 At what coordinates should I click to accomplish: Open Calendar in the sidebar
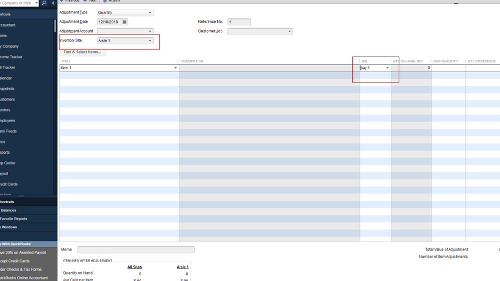pos(6,78)
